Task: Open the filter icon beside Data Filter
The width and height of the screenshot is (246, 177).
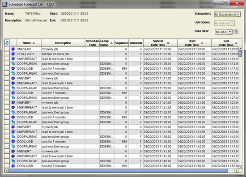Action: click(236, 32)
